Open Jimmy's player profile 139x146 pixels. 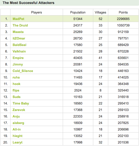point(18,64)
